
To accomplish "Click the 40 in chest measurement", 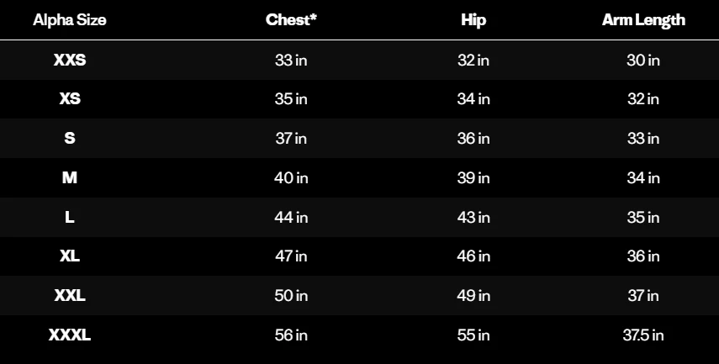I will click(291, 178).
